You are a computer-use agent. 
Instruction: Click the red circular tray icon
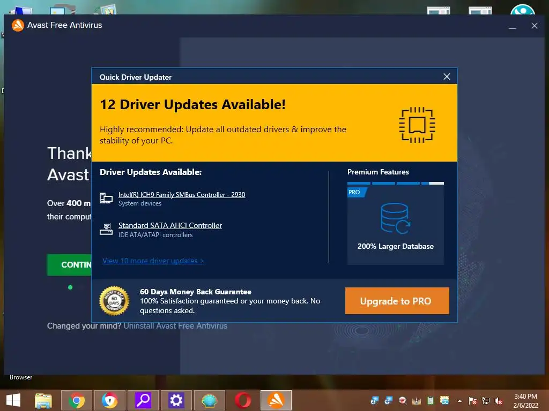403,400
